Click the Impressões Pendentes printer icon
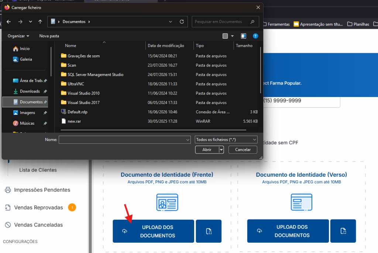Screen dimensions: 378x253 (x=8, y=190)
